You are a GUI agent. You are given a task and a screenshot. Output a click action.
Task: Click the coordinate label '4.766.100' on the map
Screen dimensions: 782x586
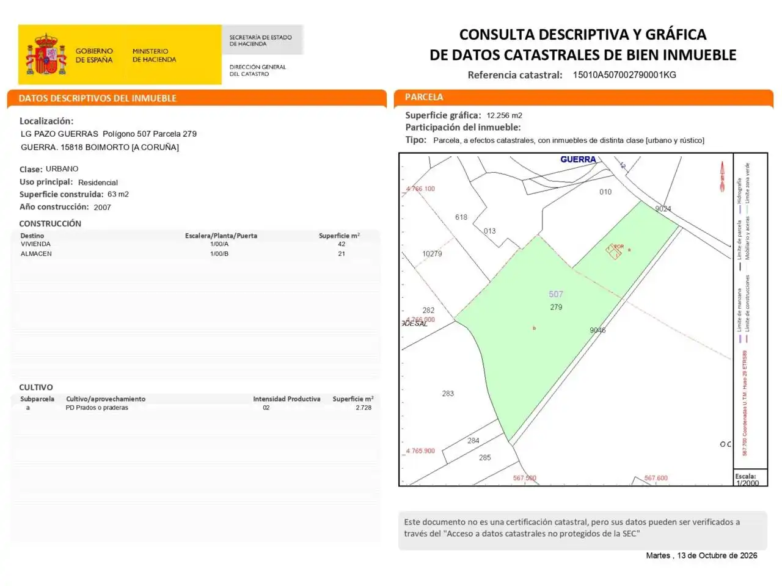click(420, 189)
